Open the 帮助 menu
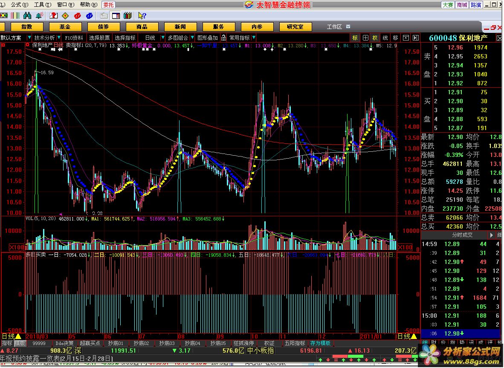 (x=88, y=5)
